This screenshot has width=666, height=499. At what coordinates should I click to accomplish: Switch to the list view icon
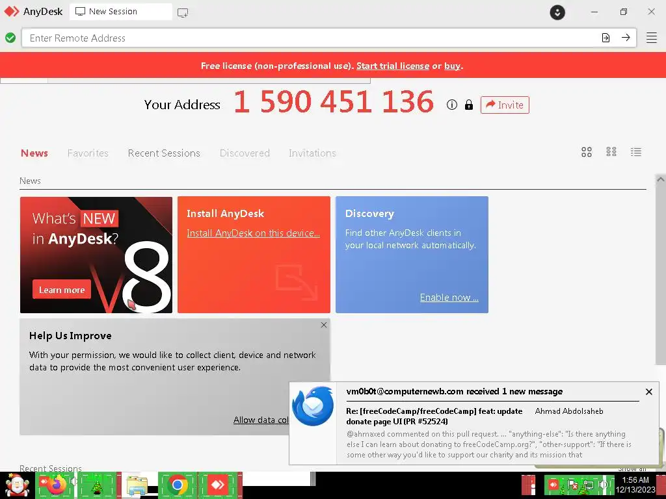coord(636,152)
